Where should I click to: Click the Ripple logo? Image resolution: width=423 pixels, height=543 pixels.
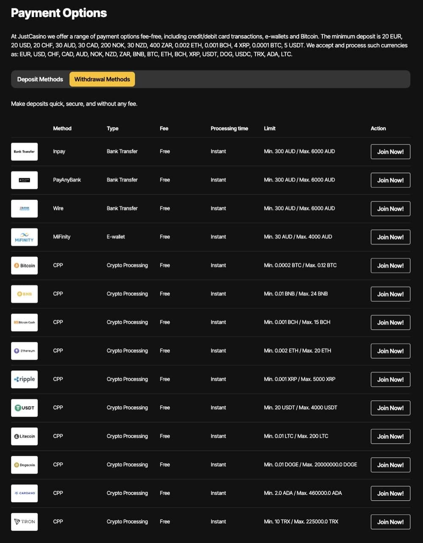coord(24,379)
